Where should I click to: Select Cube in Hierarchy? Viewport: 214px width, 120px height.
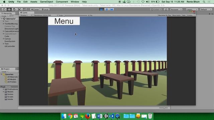click(x=7, y=36)
